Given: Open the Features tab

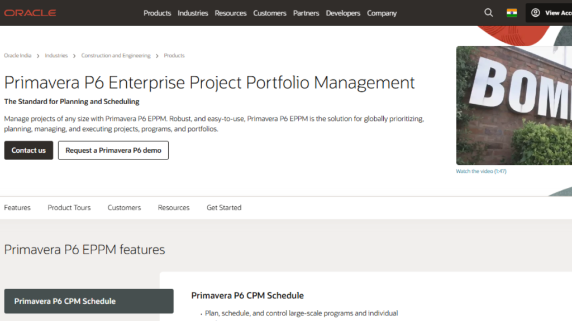Looking at the screenshot, I should pyautogui.click(x=17, y=207).
